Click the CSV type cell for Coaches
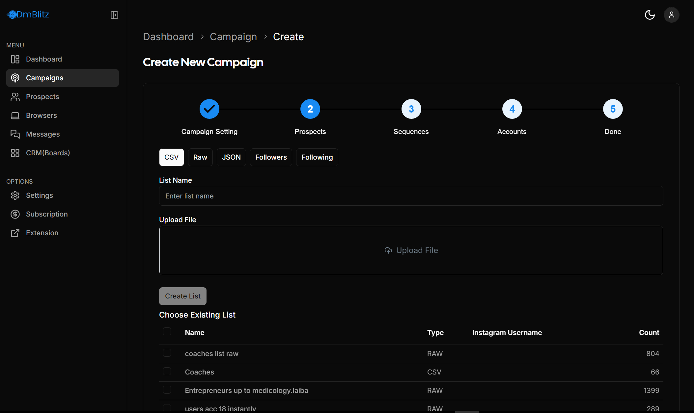 click(x=434, y=372)
